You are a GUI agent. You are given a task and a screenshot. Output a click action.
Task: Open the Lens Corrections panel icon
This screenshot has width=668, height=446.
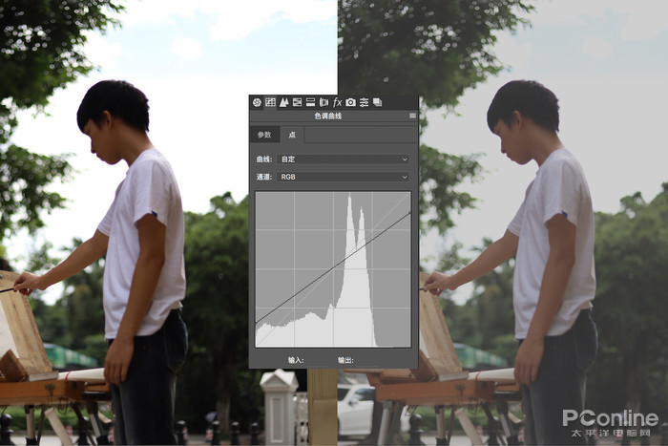[324, 102]
